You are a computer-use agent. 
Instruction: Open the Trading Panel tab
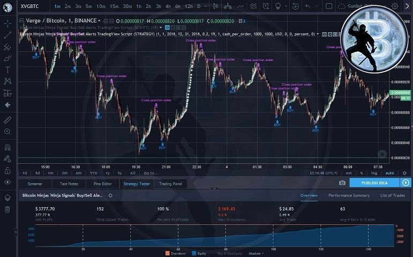pos(170,184)
